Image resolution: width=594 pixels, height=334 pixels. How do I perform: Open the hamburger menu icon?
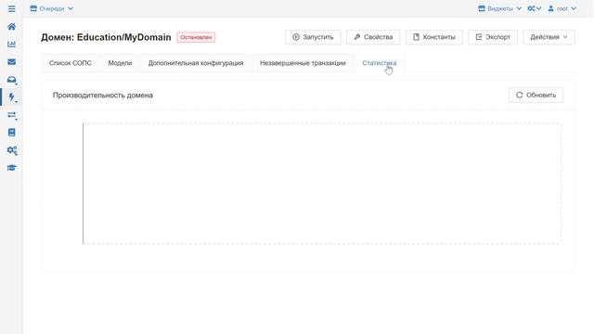tap(11, 8)
